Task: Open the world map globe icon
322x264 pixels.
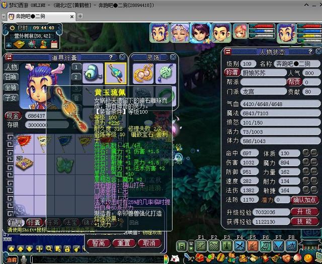Action: coord(32,44)
